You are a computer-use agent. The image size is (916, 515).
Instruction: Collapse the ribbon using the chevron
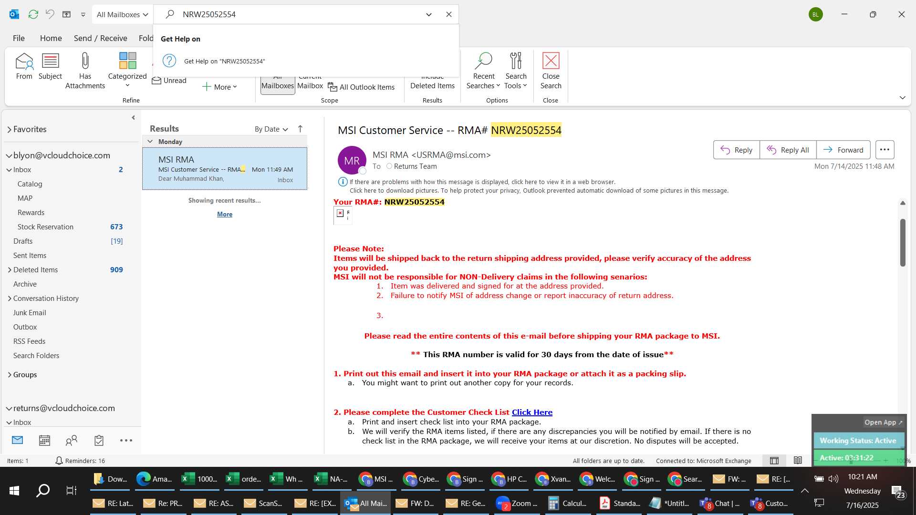tap(902, 98)
